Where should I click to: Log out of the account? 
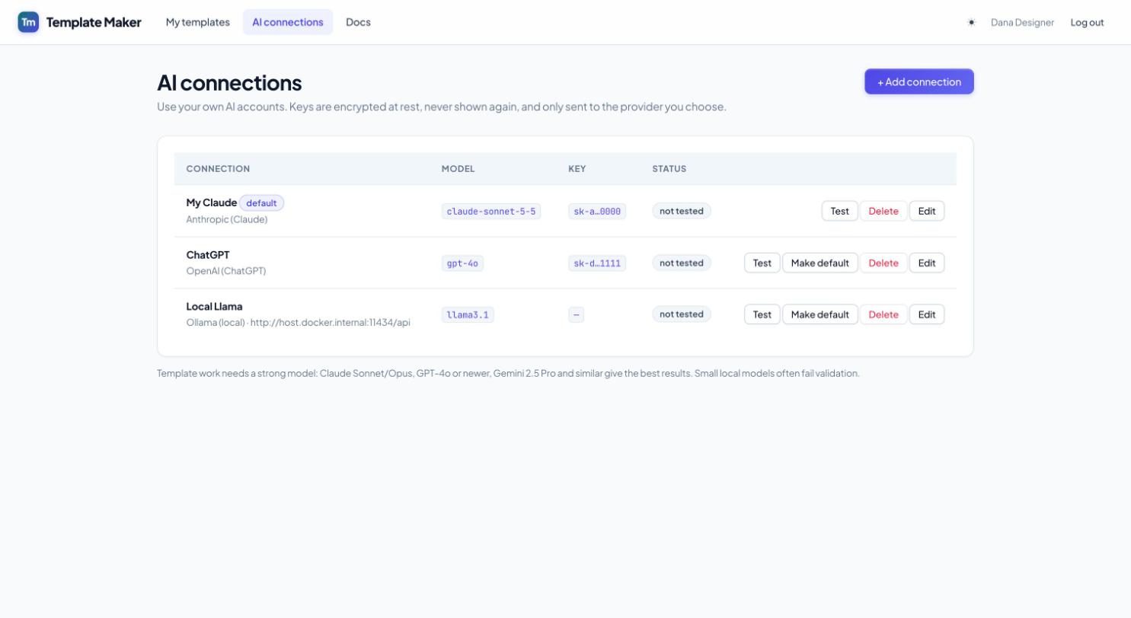[x=1087, y=22]
